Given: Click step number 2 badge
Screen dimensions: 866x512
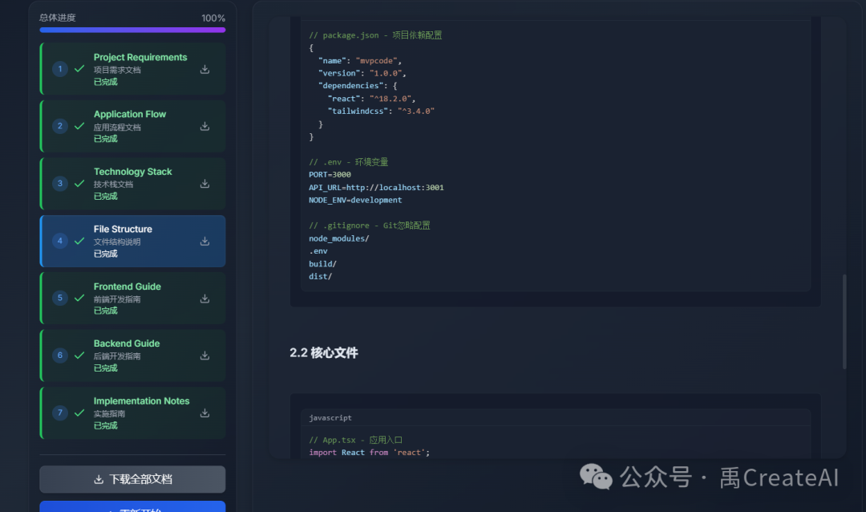Looking at the screenshot, I should (59, 126).
